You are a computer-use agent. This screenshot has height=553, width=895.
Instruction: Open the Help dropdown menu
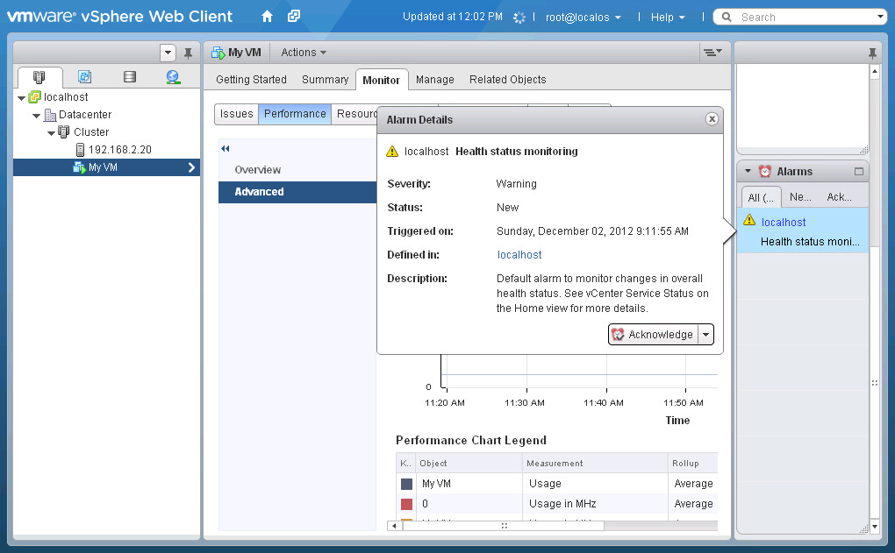click(668, 18)
